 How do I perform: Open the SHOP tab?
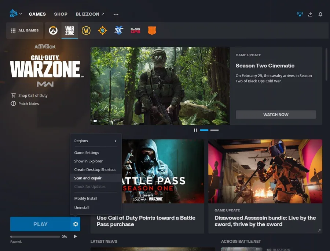tap(60, 14)
